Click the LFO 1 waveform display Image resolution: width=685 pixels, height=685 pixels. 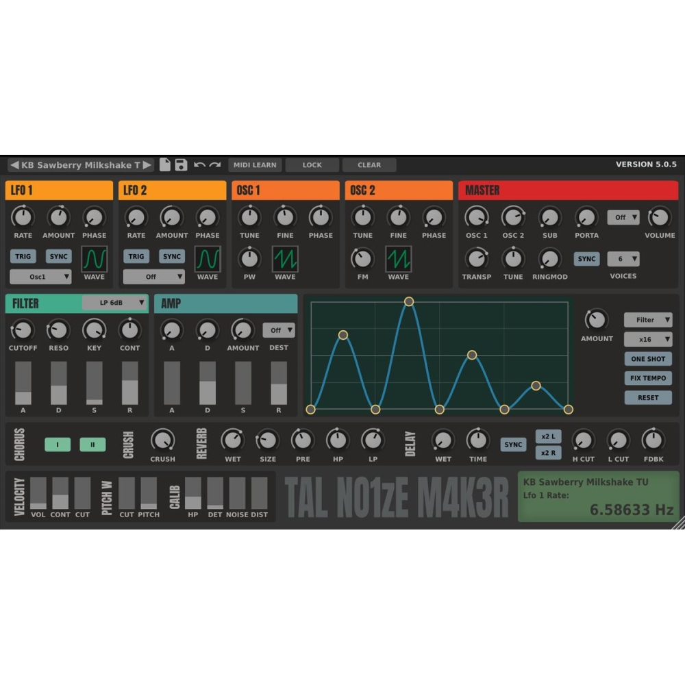pyautogui.click(x=95, y=259)
